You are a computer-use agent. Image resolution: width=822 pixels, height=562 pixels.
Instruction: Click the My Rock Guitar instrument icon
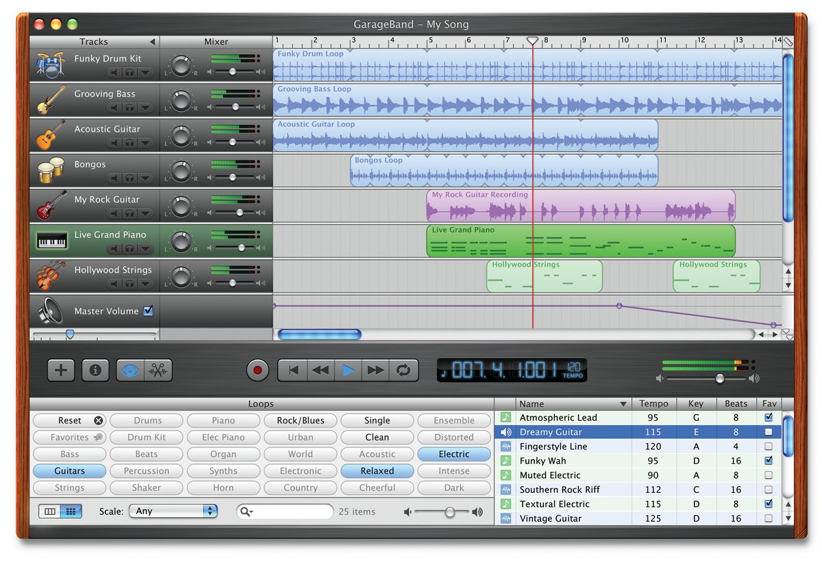click(51, 206)
